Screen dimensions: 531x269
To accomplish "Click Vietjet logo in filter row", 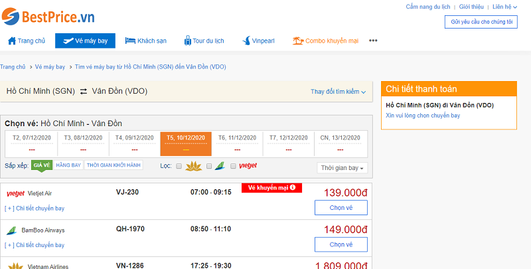I will pyautogui.click(x=248, y=166).
